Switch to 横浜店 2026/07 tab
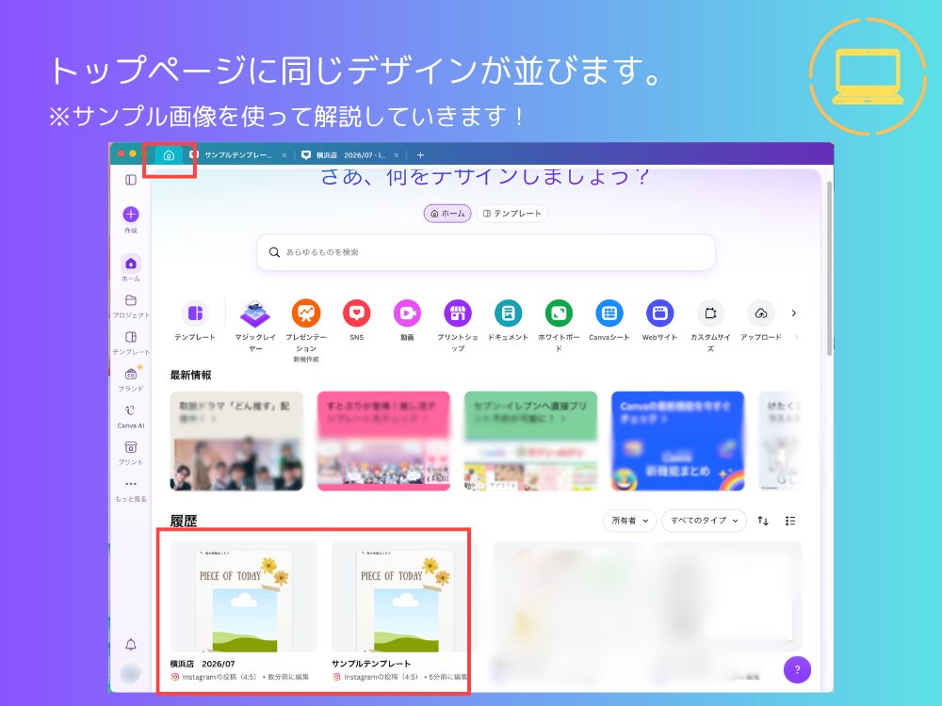Viewport: 942px width, 706px height. (x=350, y=155)
